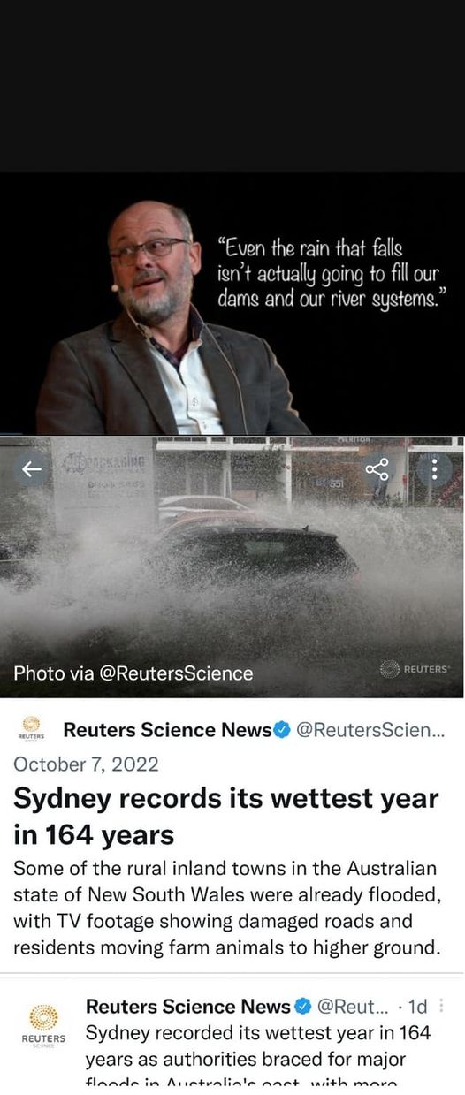Click the Reuters Science News name at the top

pyautogui.click(x=167, y=730)
